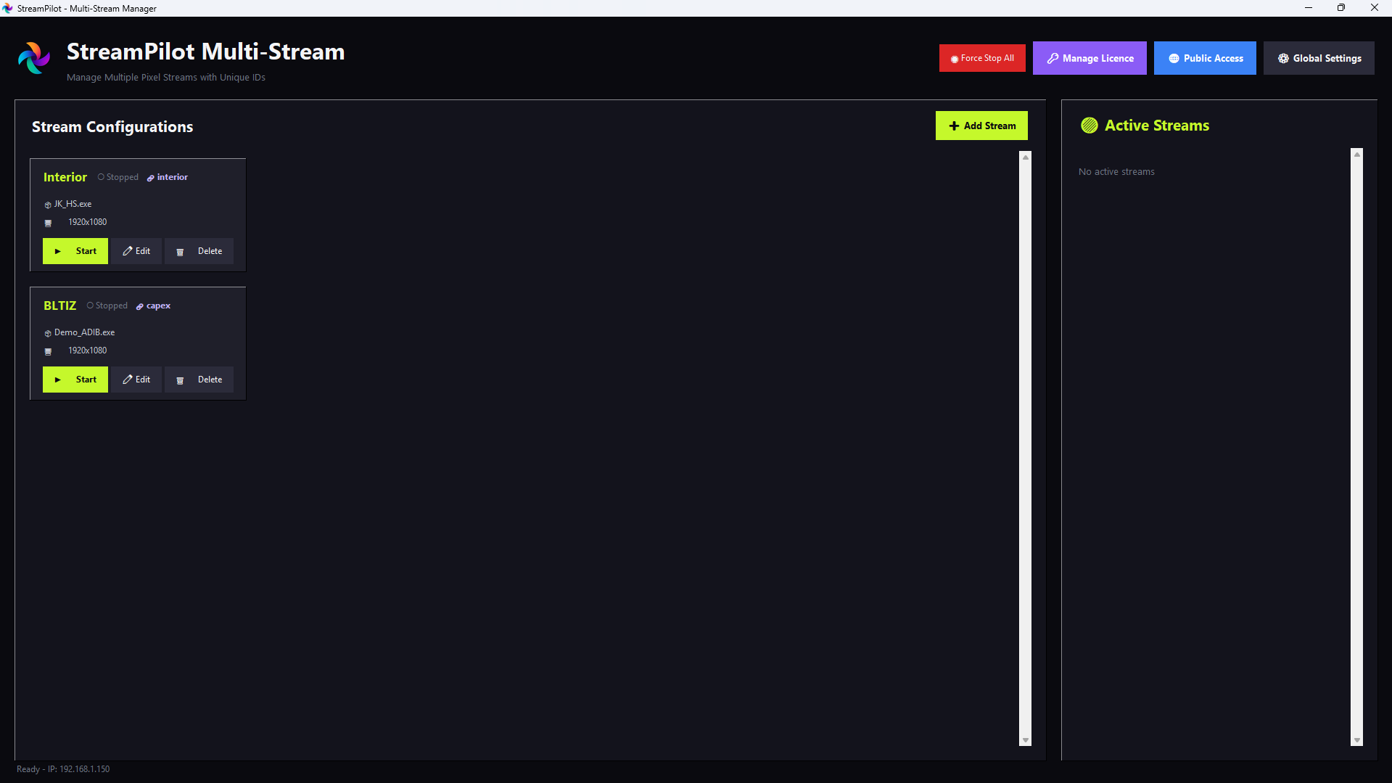Image resolution: width=1392 pixels, height=783 pixels.
Task: Click the Interior 1920x1080 resolution text
Action: [87, 222]
